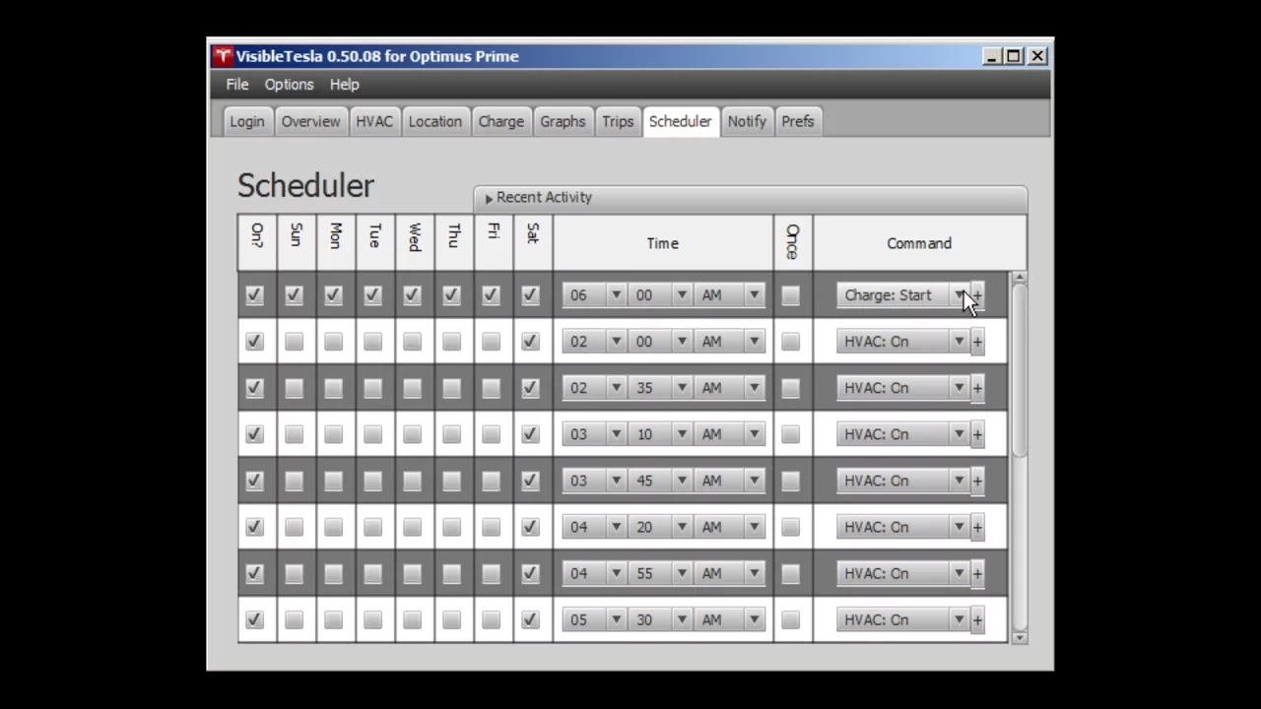This screenshot has width=1261, height=709.
Task: Click the schedule list's vertical scrollbar thumb
Action: 1019,370
